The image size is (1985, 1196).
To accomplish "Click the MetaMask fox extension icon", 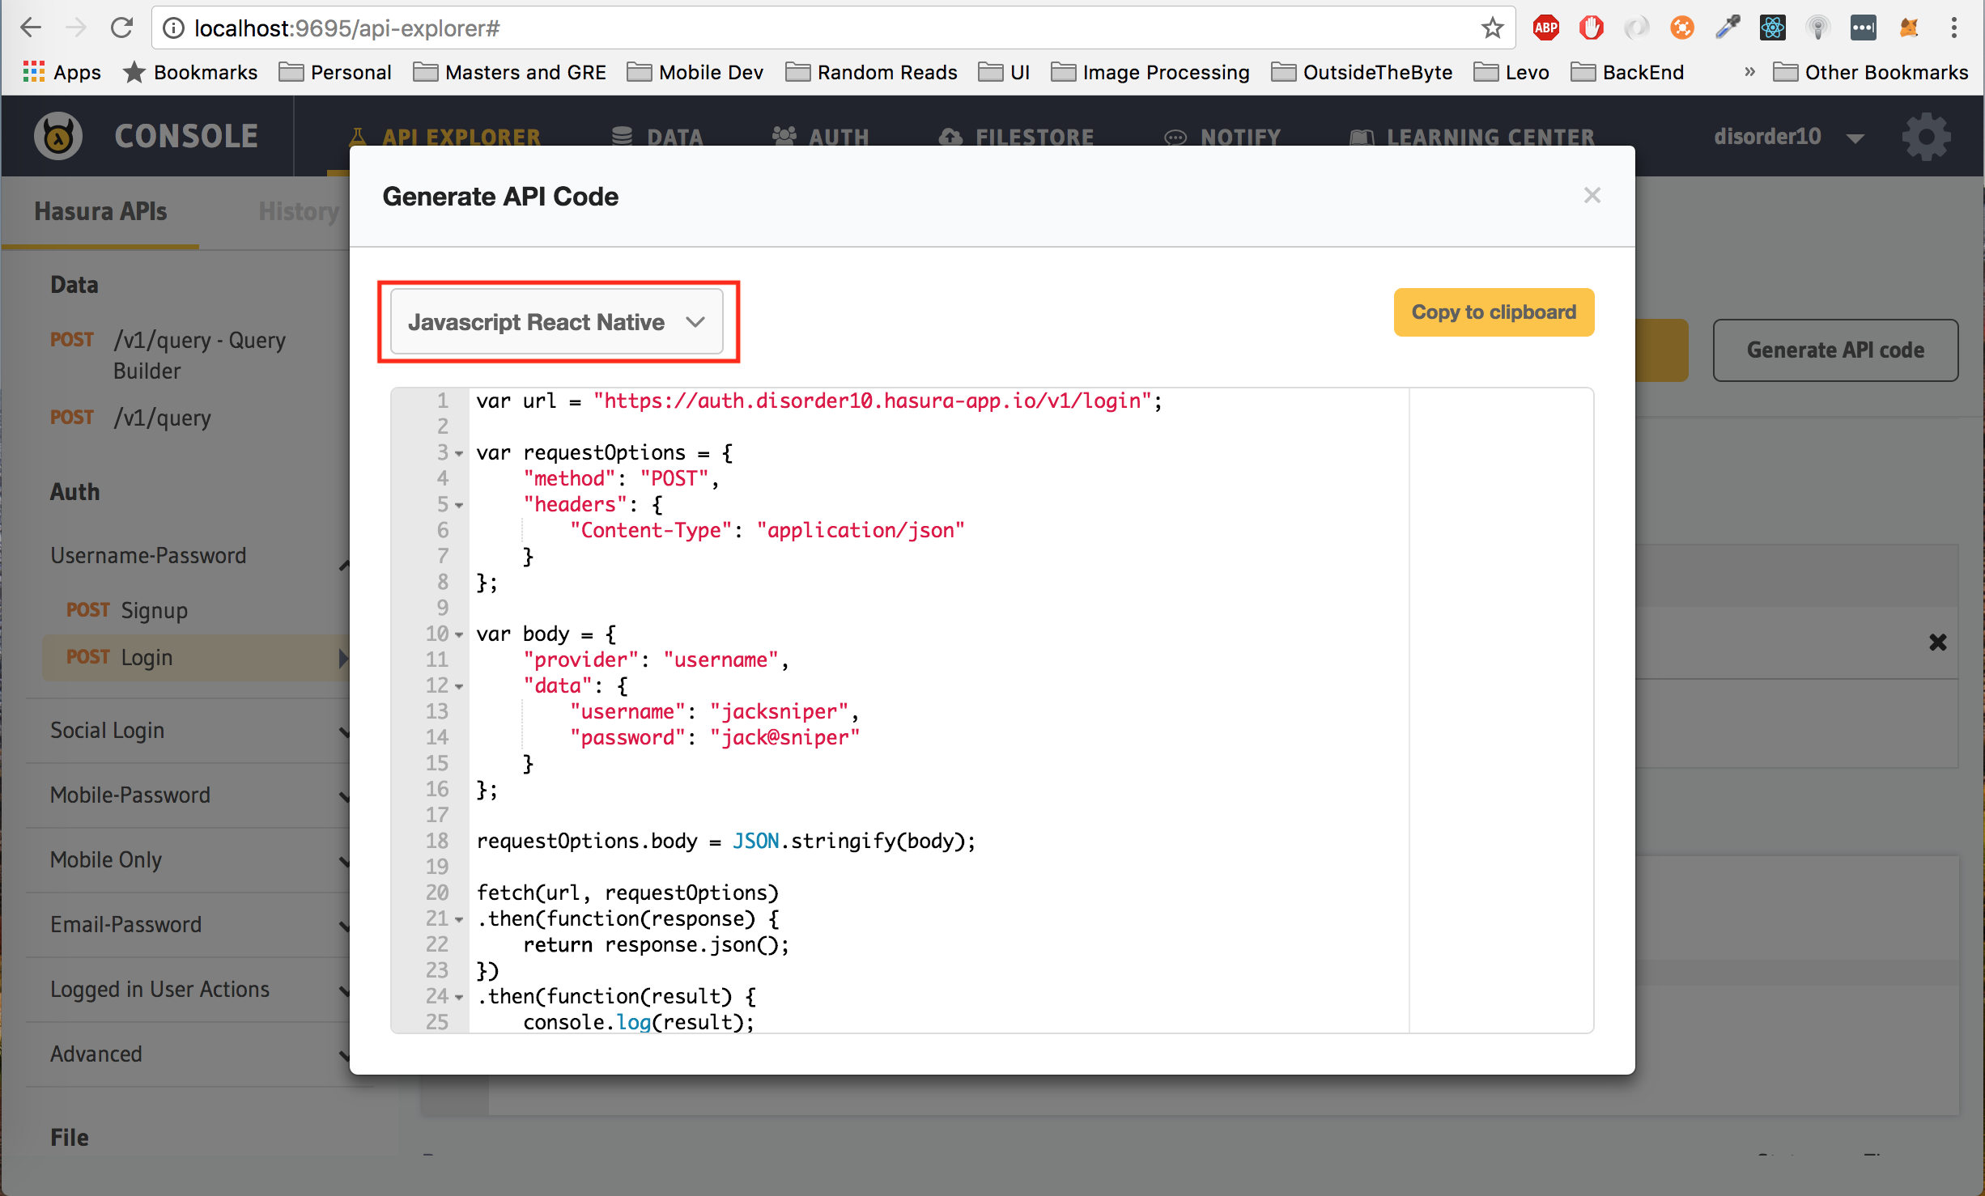I will point(1908,28).
